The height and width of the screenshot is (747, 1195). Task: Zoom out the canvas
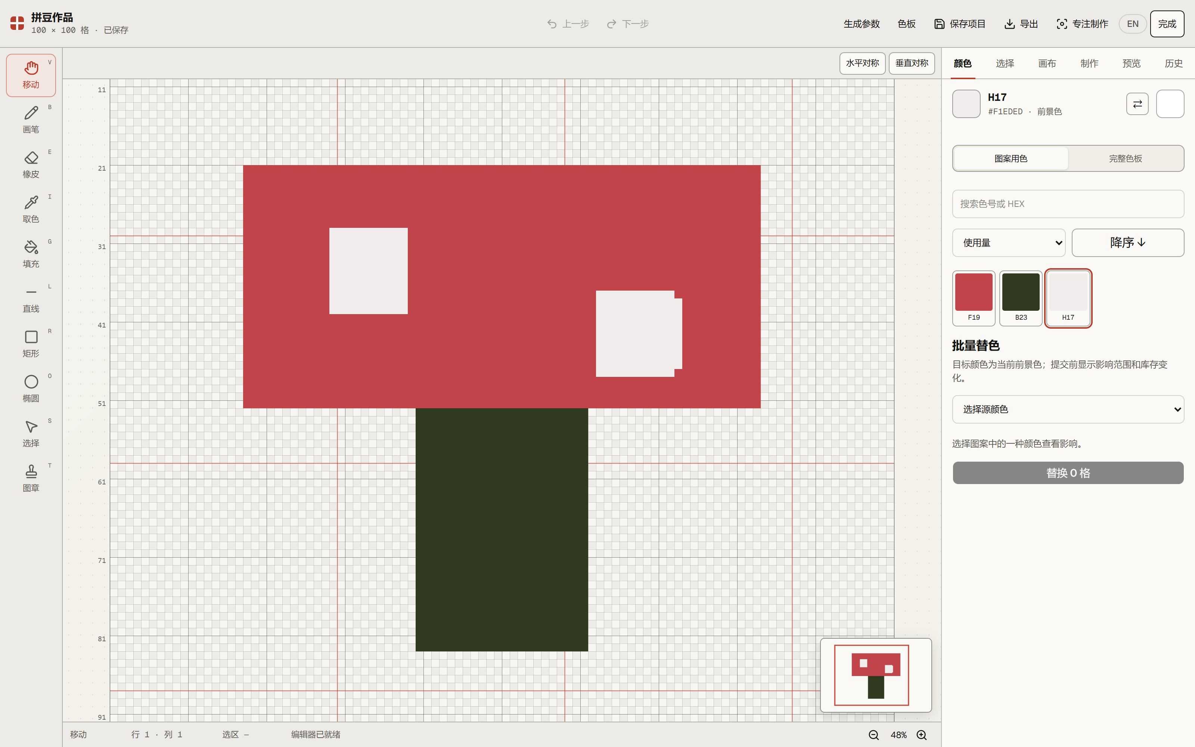pyautogui.click(x=874, y=735)
